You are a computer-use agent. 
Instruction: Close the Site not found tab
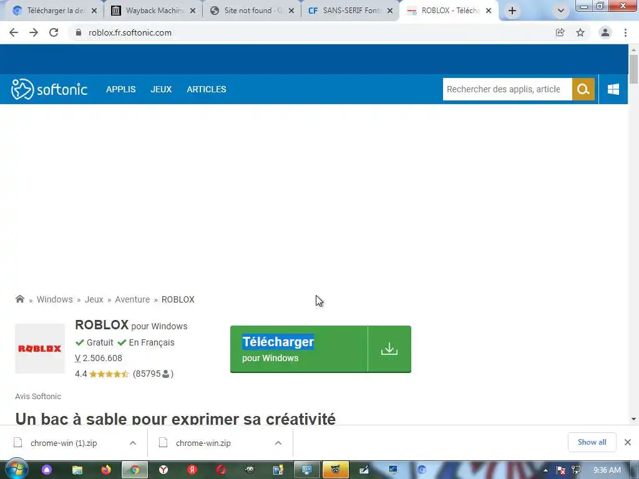pyautogui.click(x=291, y=11)
